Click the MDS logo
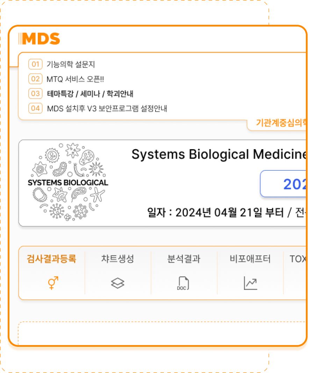Screen dimensions: 309x373 (x=39, y=39)
